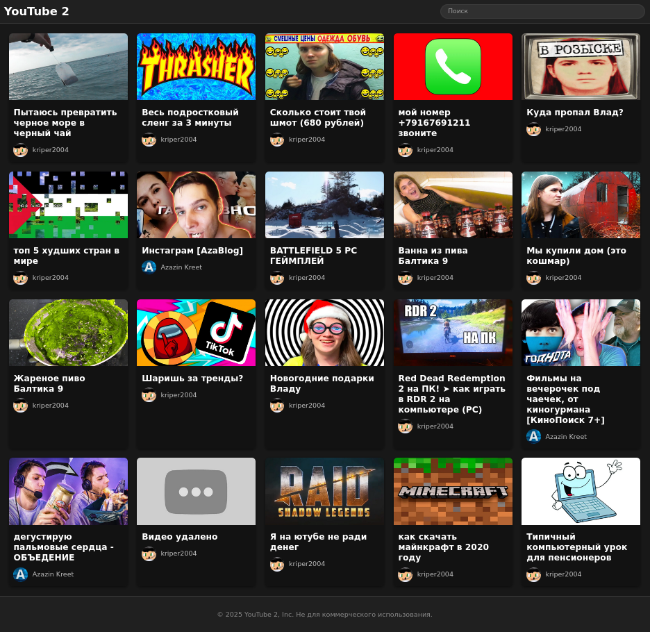
Task: Open the cartoon waving laptop thumbnail
Action: click(581, 492)
